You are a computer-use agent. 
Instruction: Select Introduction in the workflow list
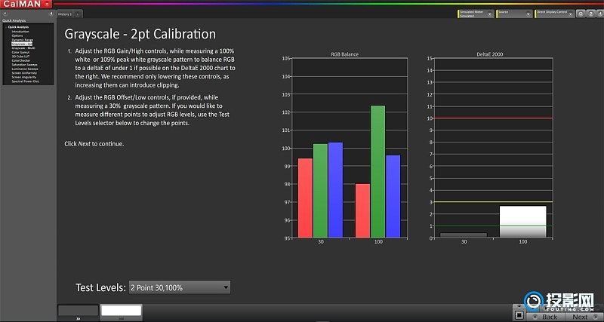[x=20, y=31]
